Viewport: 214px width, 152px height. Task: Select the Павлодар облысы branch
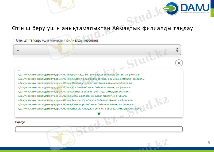point(75,83)
